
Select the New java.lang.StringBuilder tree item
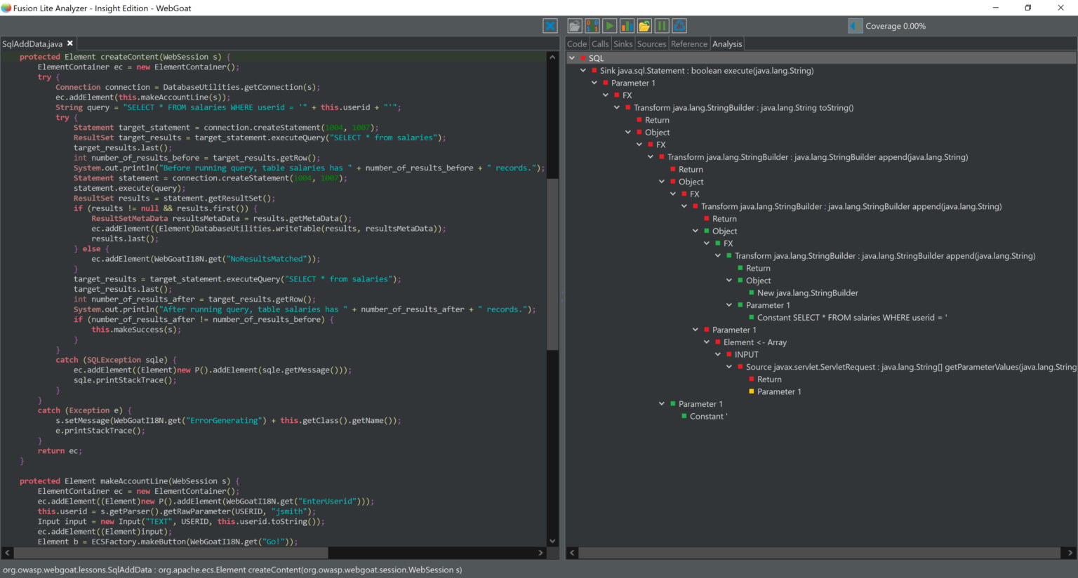click(807, 293)
